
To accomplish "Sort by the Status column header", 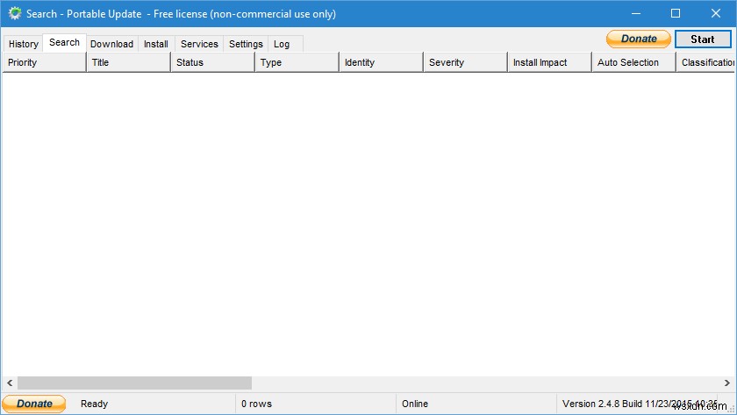I will (x=212, y=62).
